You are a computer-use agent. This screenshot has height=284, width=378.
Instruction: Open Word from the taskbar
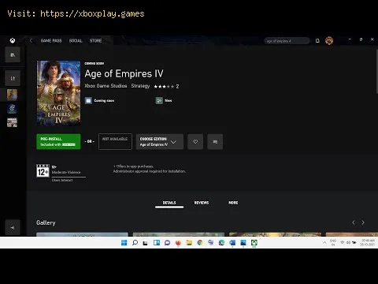click(x=232, y=243)
